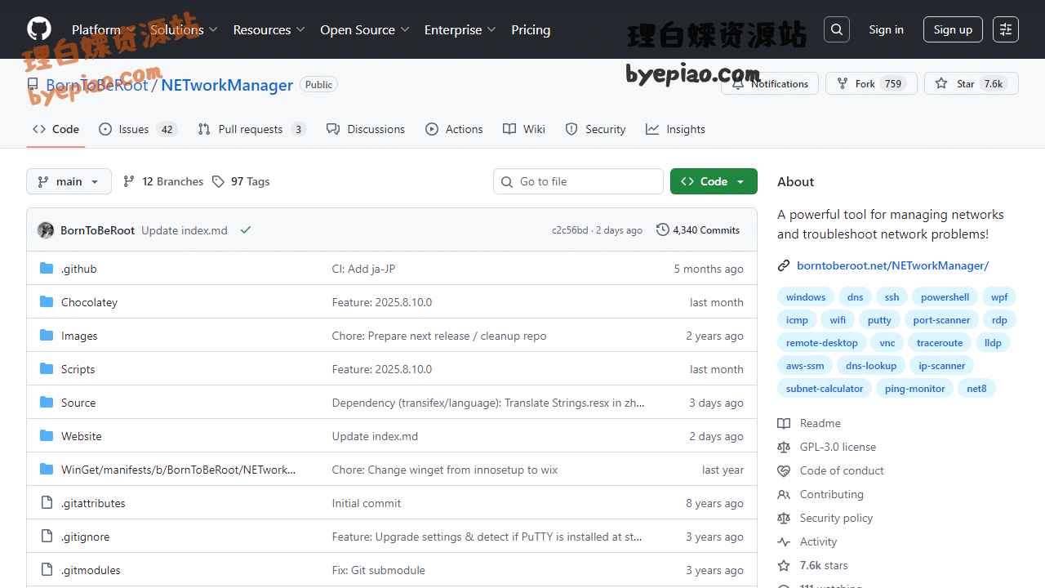Expand the Solutions menu

point(184,29)
